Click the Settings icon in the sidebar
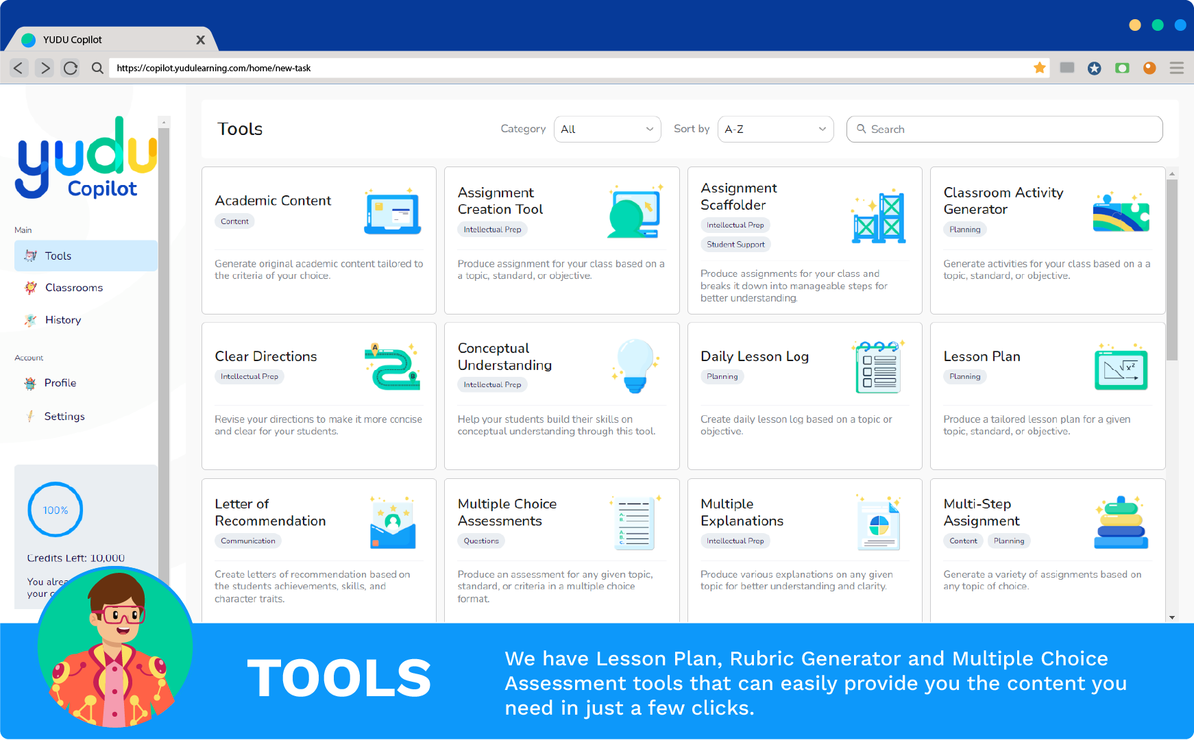The image size is (1194, 740). [x=30, y=416]
